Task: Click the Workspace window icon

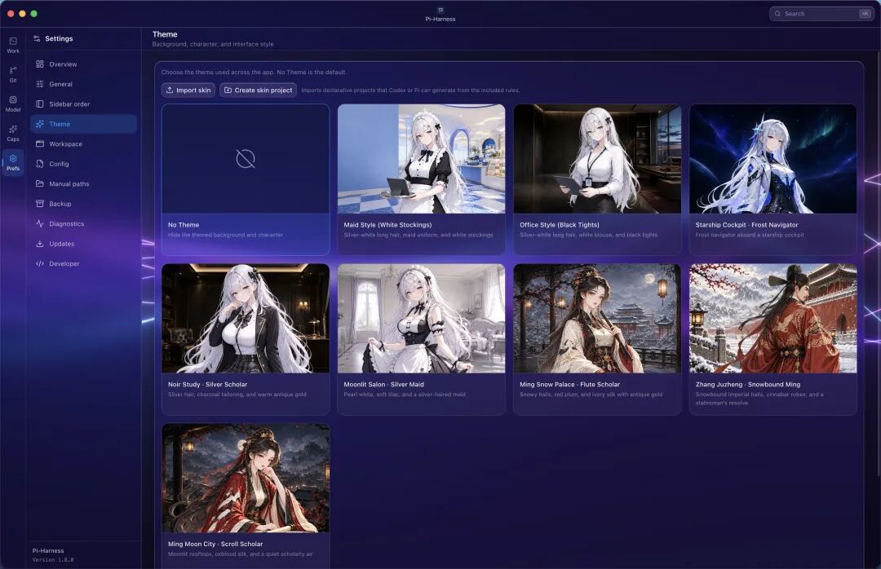Action: click(x=40, y=143)
